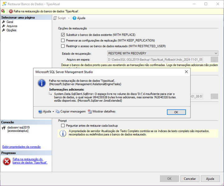Select the Arquivos page

(x=12, y=26)
